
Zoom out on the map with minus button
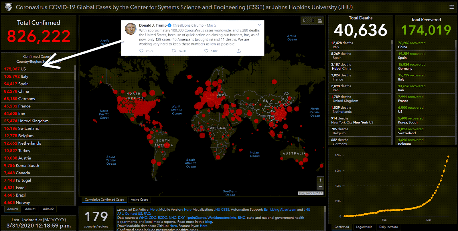321,187
